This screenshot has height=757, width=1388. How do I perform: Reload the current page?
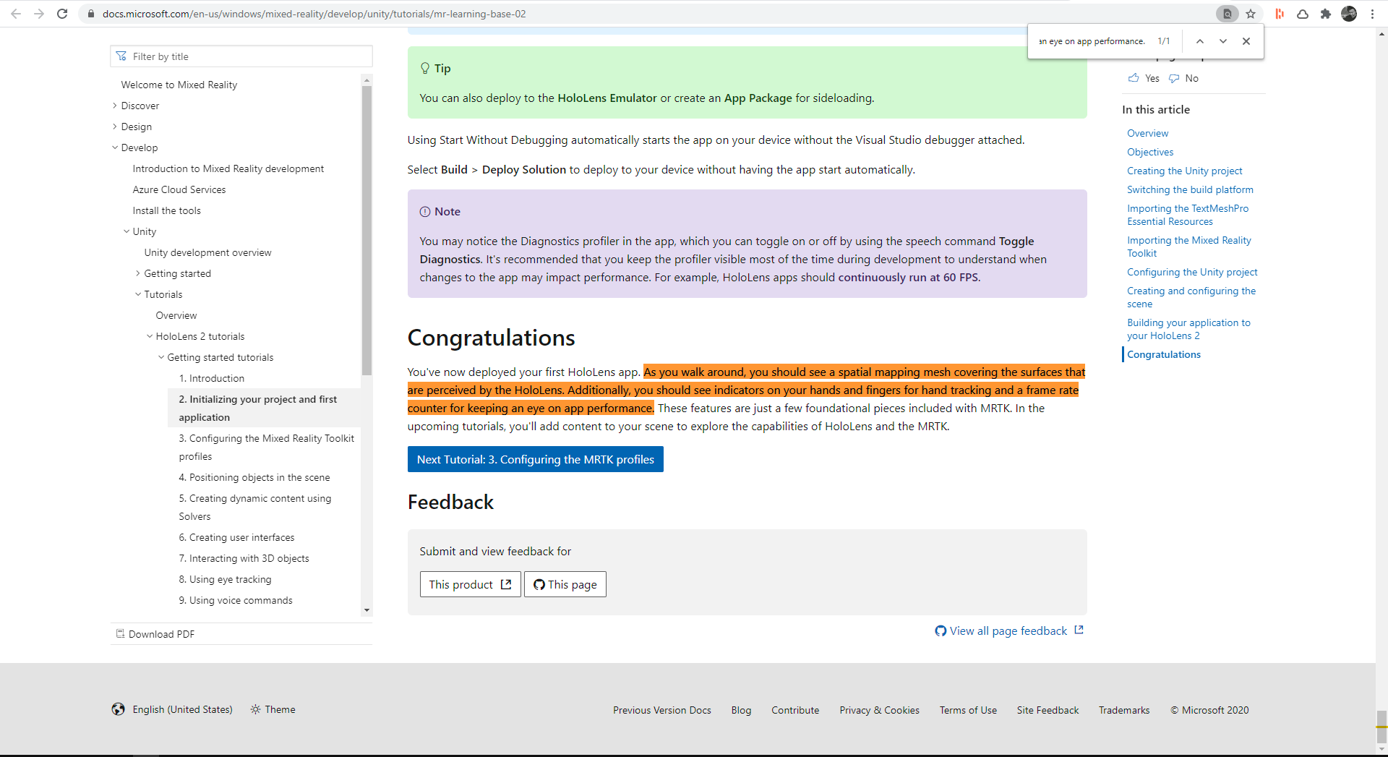tap(62, 13)
